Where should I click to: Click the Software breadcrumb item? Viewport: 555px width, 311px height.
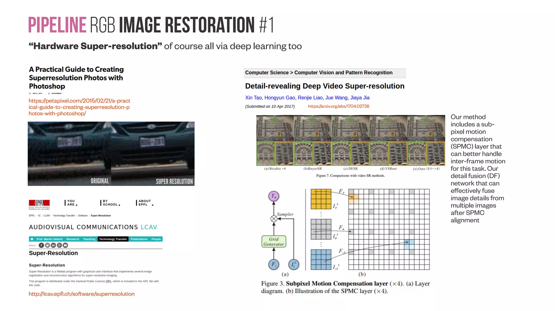83,216
